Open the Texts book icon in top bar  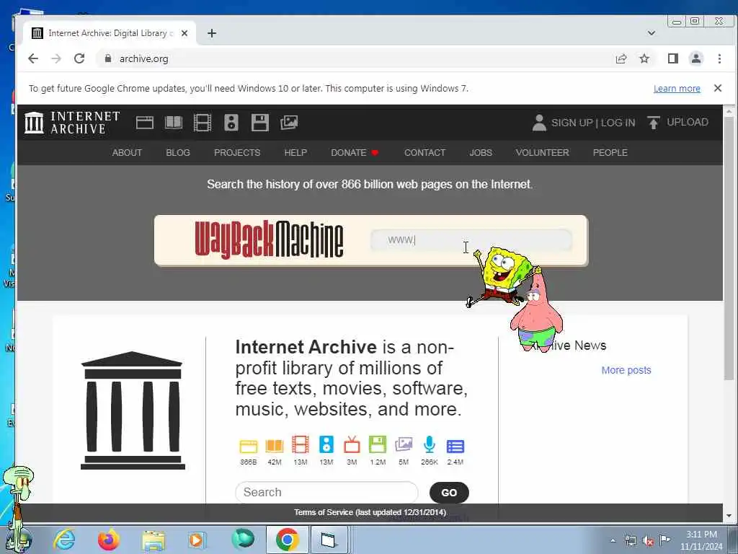click(174, 123)
